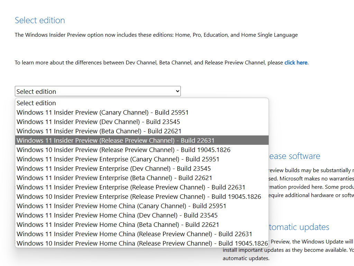Click the dropdown arrow on edition selector
Screen dimensions: 354x266
[178, 91]
